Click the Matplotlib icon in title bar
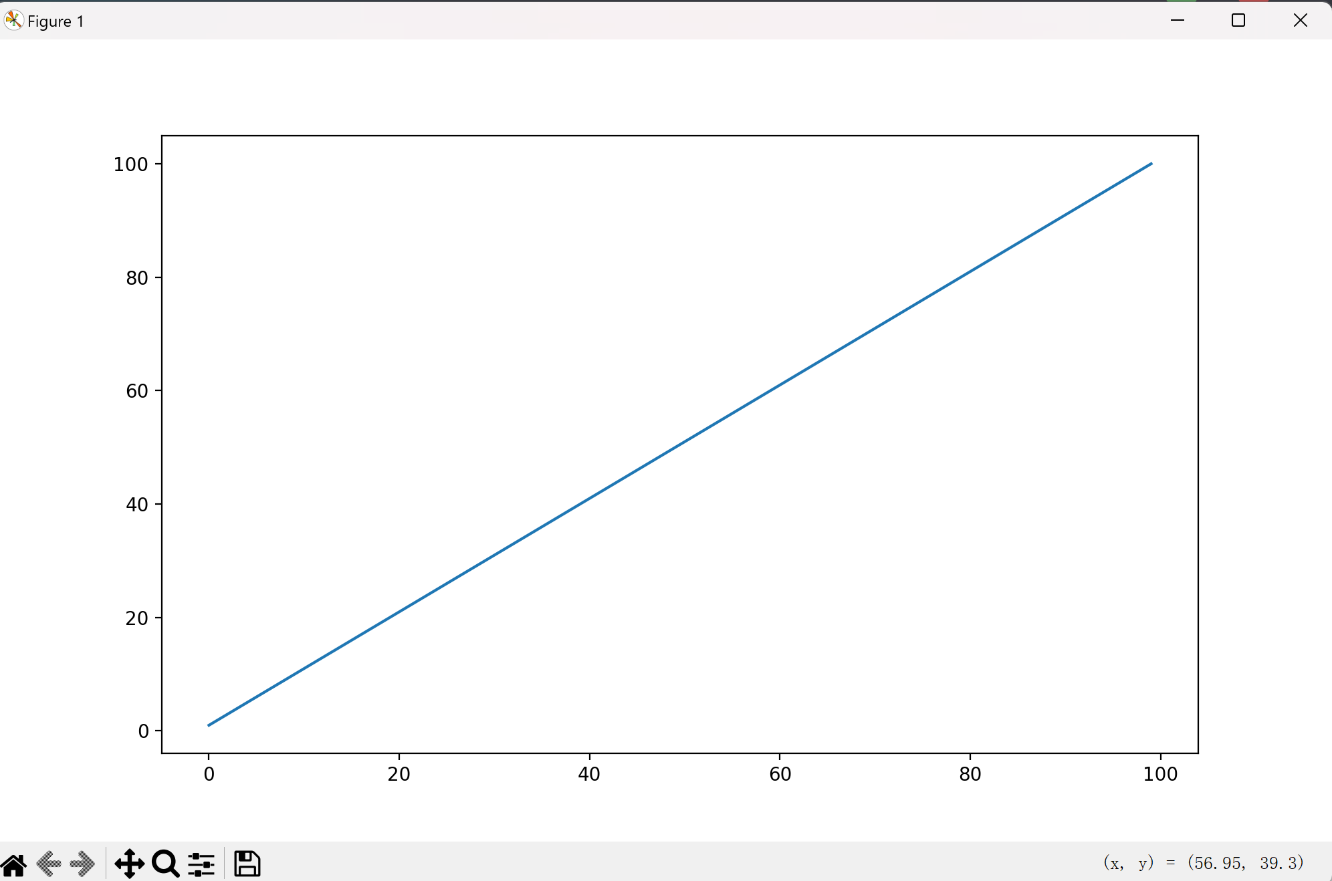1332x881 pixels. point(13,21)
